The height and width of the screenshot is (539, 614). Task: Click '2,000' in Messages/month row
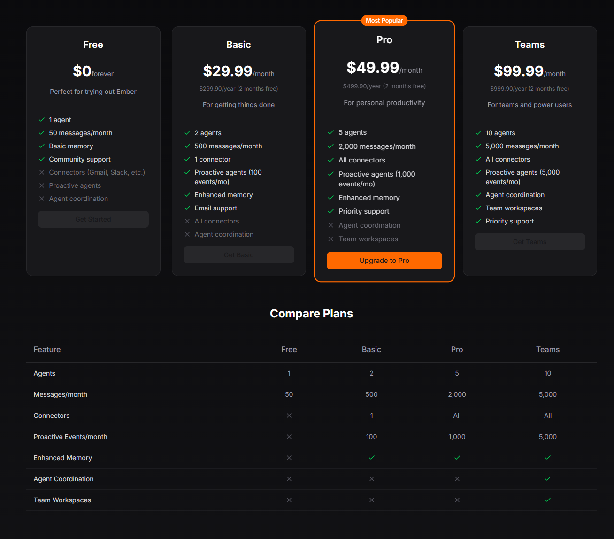[457, 394]
